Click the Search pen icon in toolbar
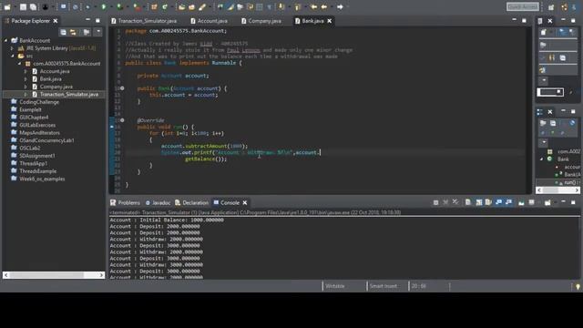 202,6
